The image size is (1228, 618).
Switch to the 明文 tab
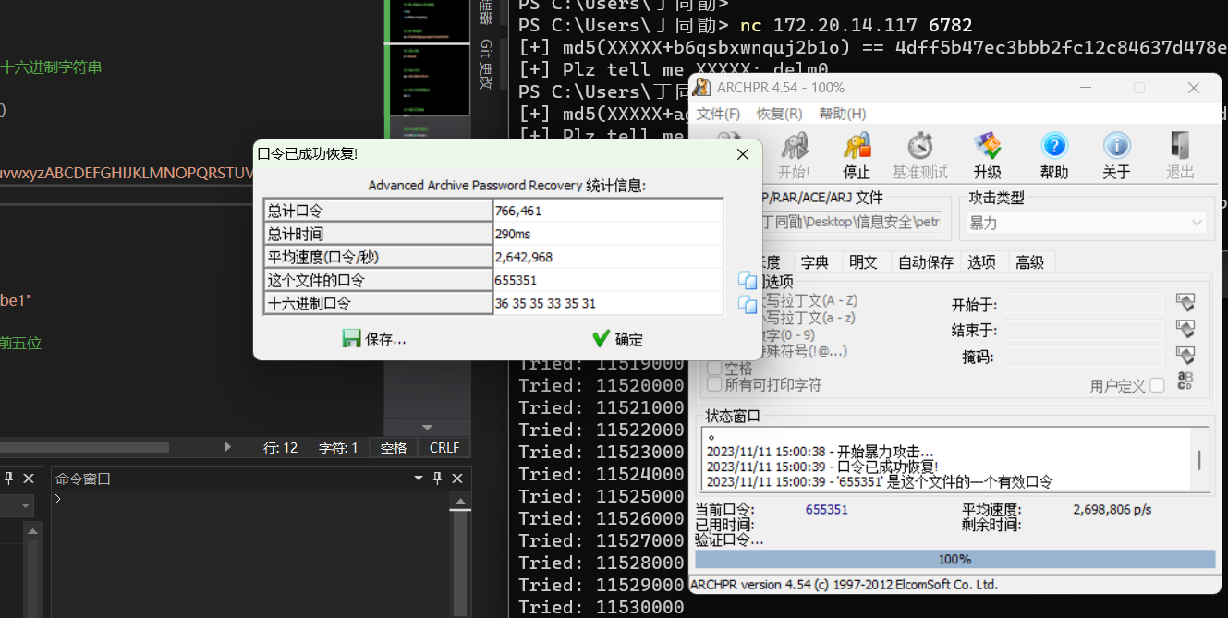coord(863,262)
